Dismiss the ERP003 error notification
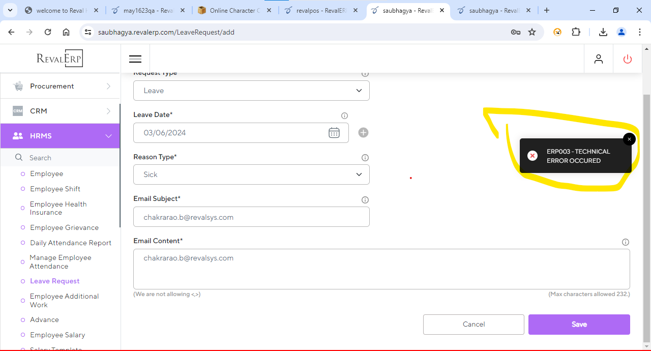Image resolution: width=651 pixels, height=351 pixels. click(x=629, y=139)
